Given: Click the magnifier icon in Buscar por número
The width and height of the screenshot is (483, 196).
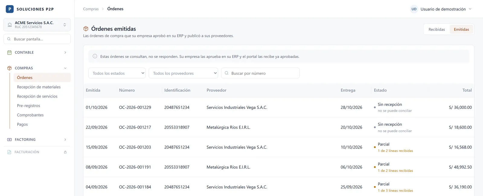Looking at the screenshot, I should point(226,73).
